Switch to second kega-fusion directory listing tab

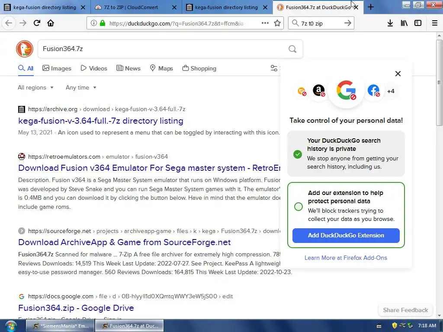(x=227, y=7)
